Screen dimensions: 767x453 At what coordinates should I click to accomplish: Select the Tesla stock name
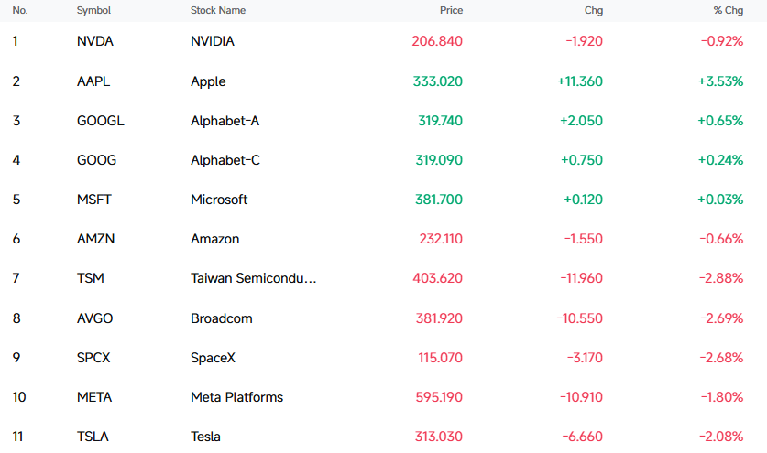205,437
